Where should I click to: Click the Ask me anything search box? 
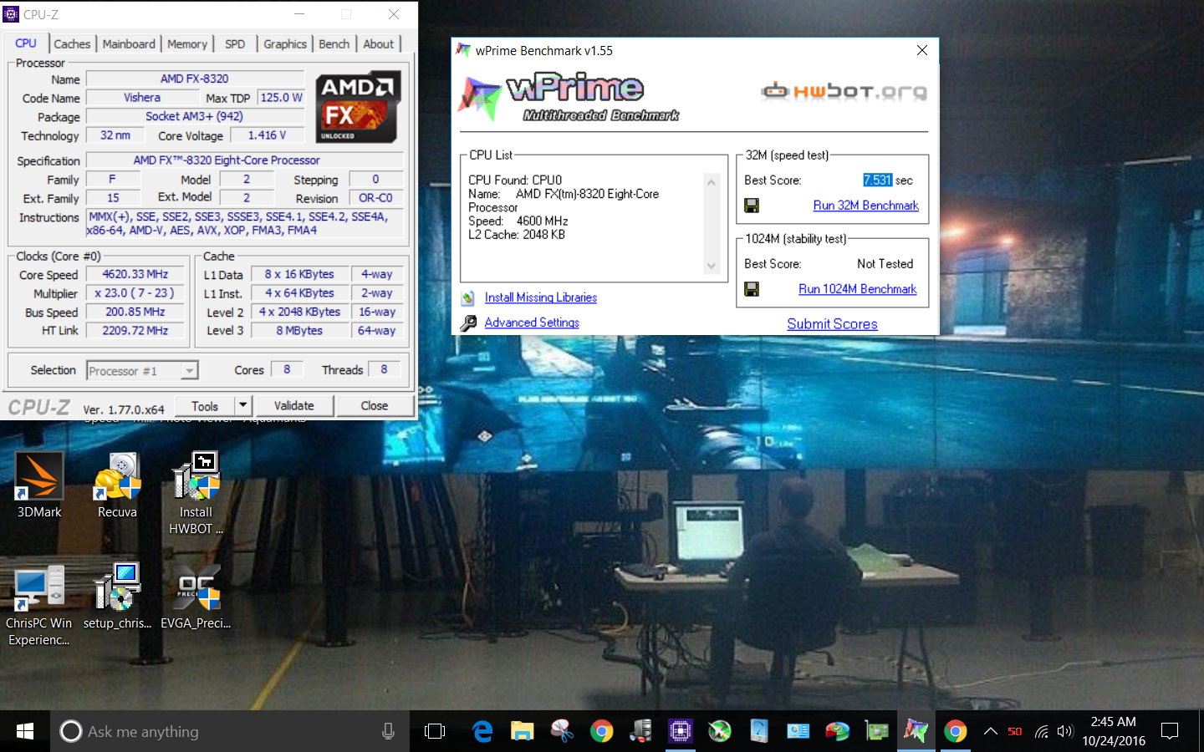[230, 731]
